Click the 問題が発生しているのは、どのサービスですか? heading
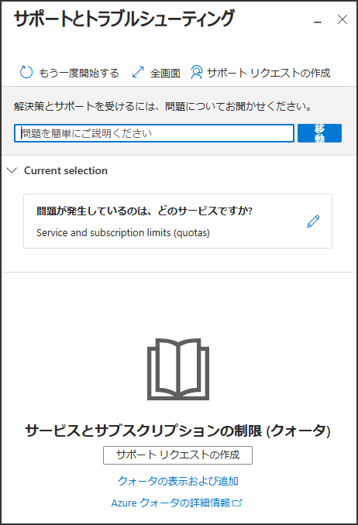This screenshot has width=358, height=525. (x=144, y=211)
